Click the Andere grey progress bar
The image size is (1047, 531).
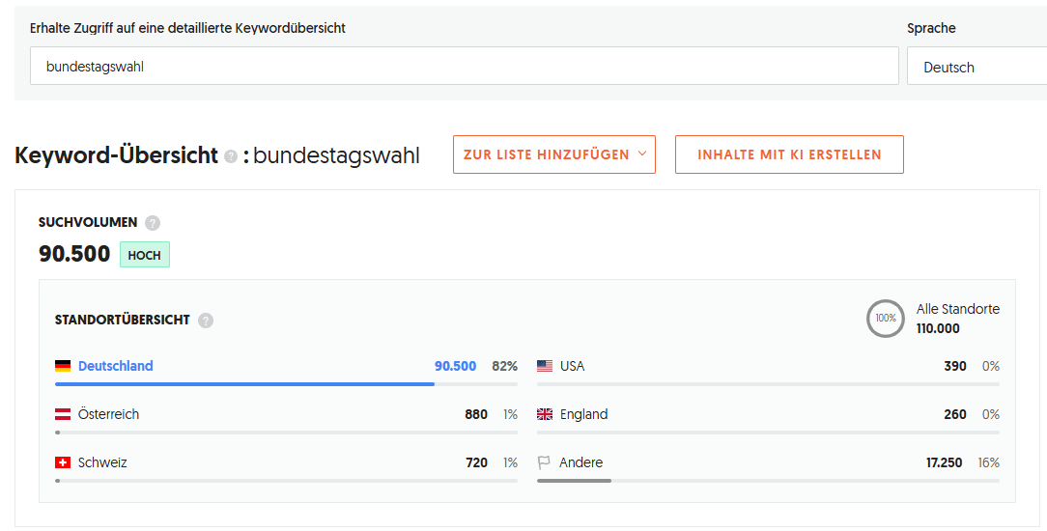click(x=574, y=481)
